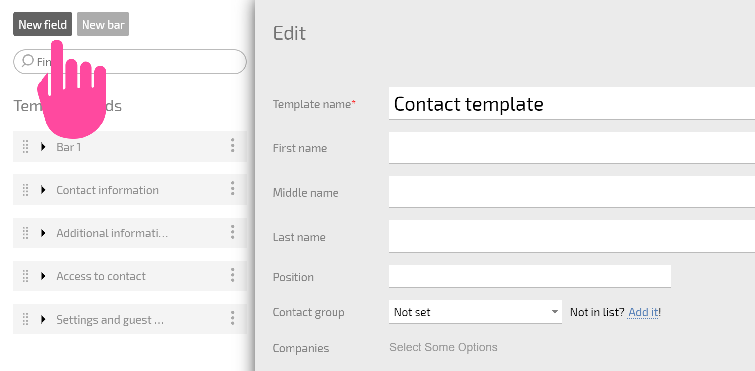Screen dimensions: 755x371
Task: Open the Contact group dropdown
Action: [x=475, y=312]
